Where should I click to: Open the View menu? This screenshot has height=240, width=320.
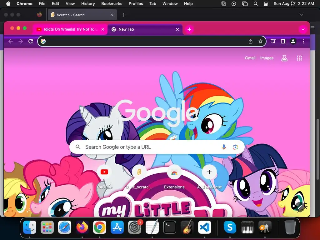pos(70,3)
